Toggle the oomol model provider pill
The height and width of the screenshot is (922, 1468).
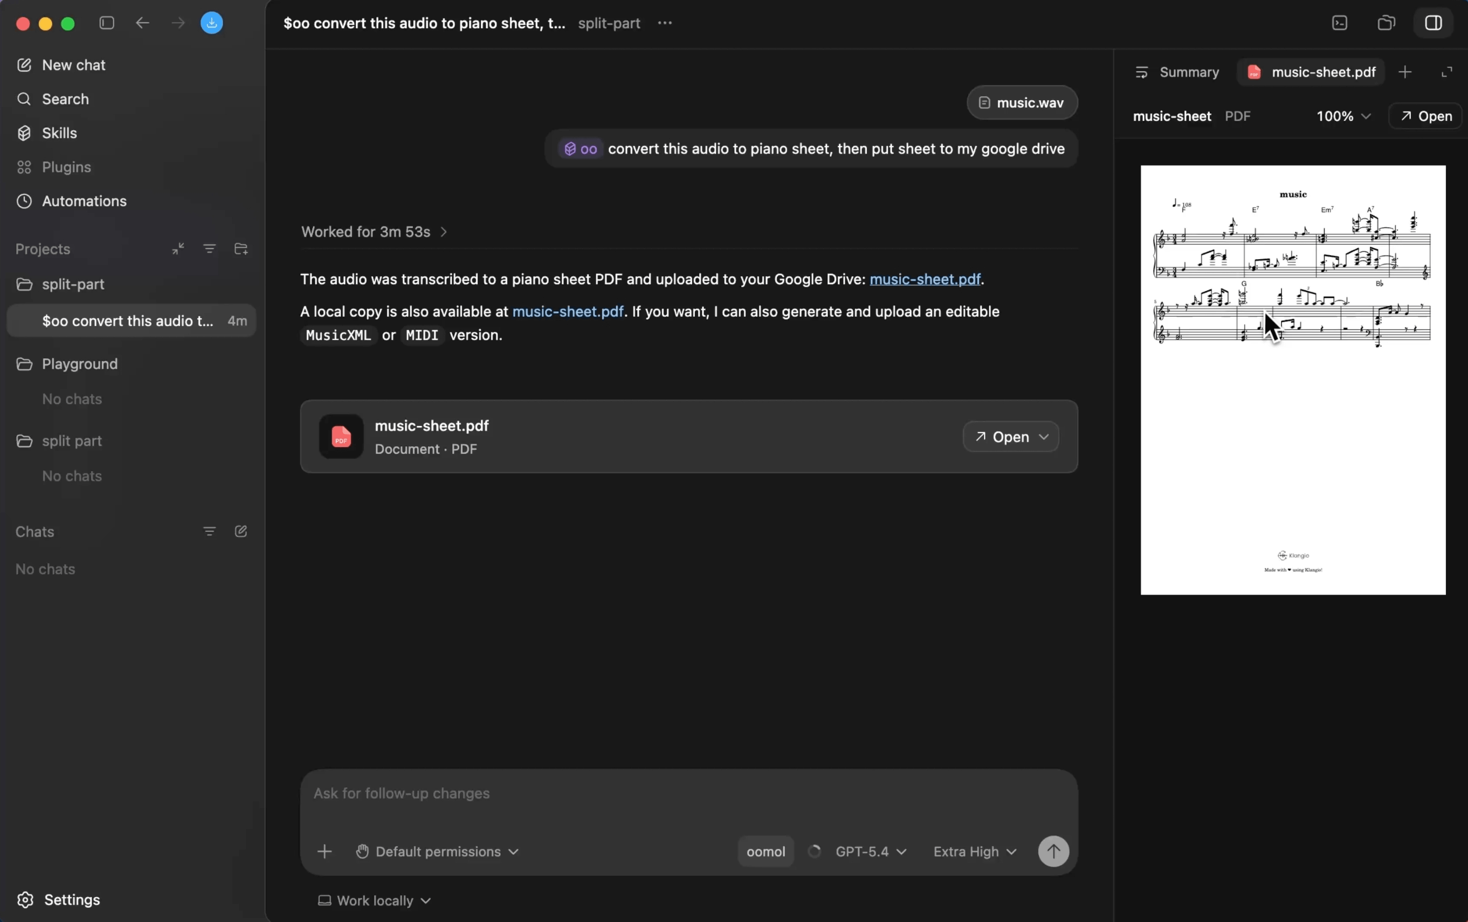[x=766, y=851]
